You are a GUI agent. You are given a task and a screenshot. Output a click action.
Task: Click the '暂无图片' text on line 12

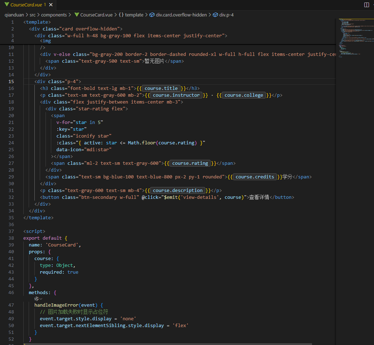[154, 61]
